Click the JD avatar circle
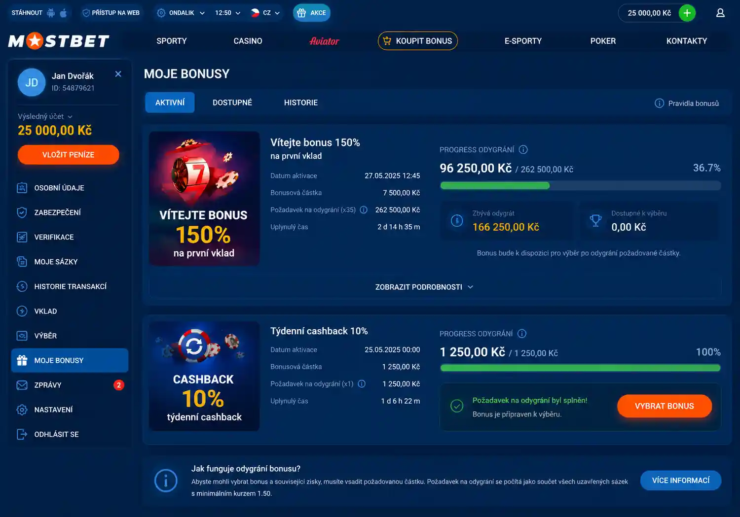Image resolution: width=740 pixels, height=517 pixels. 32,82
